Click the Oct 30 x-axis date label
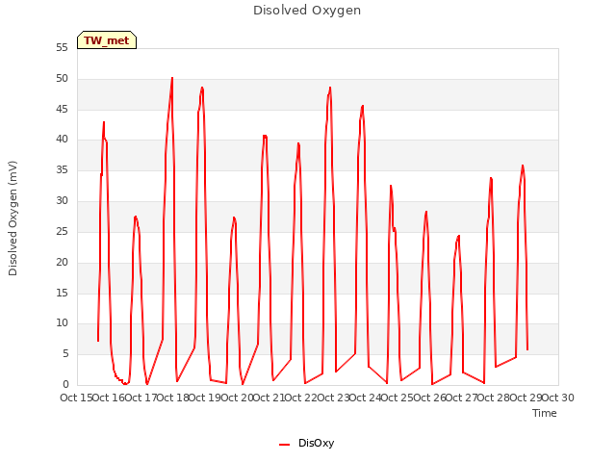The height and width of the screenshot is (462, 616). click(558, 398)
